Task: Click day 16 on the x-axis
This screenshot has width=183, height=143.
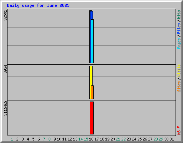Action: (91, 139)
